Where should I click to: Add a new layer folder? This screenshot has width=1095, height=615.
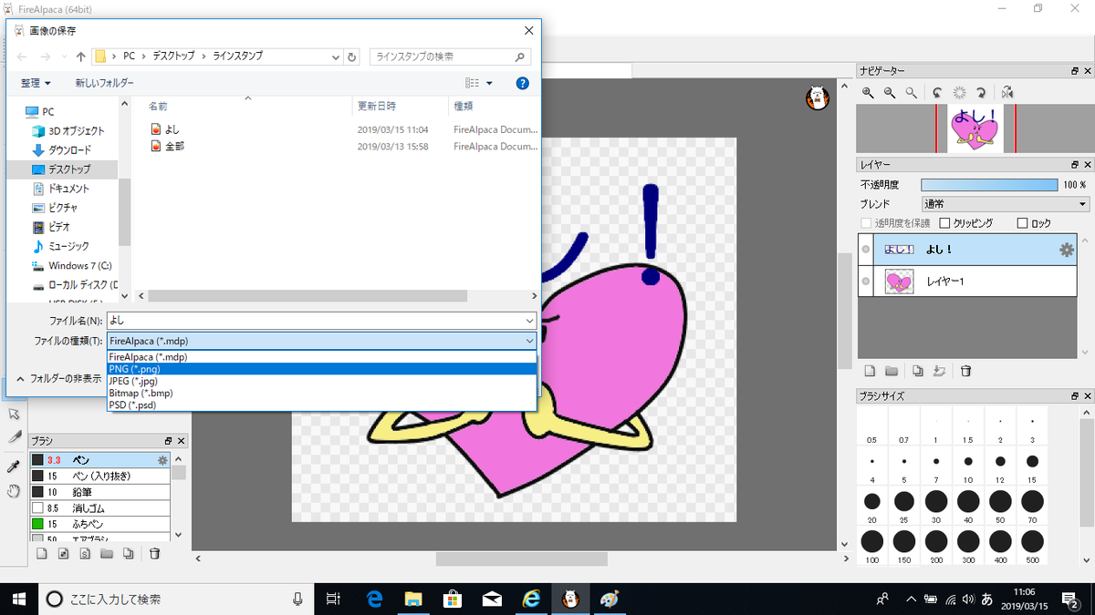pyautogui.click(x=892, y=371)
